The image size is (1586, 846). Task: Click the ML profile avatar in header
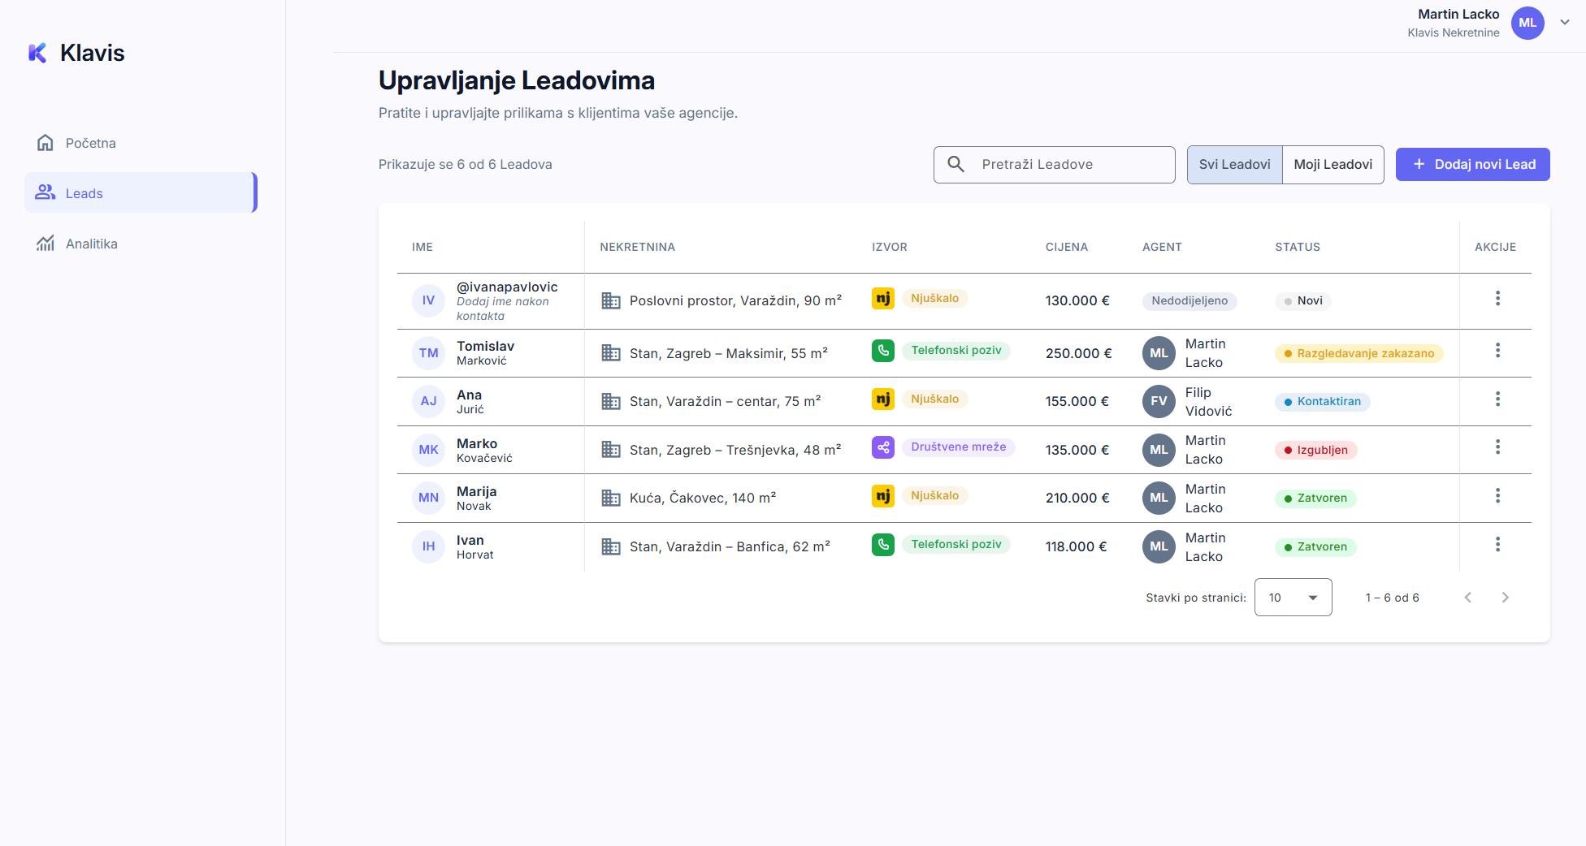tap(1527, 23)
